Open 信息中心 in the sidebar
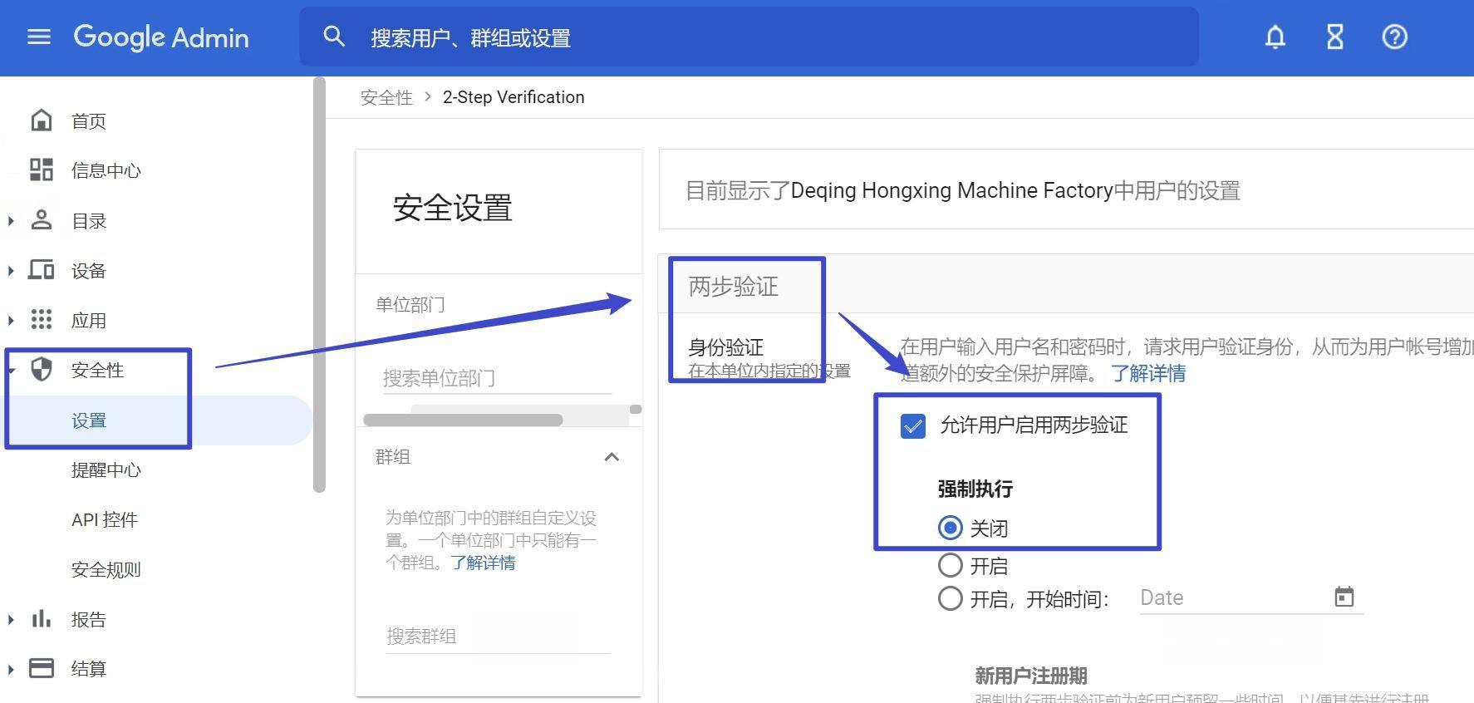Viewport: 1474px width, 703px height. [x=106, y=171]
